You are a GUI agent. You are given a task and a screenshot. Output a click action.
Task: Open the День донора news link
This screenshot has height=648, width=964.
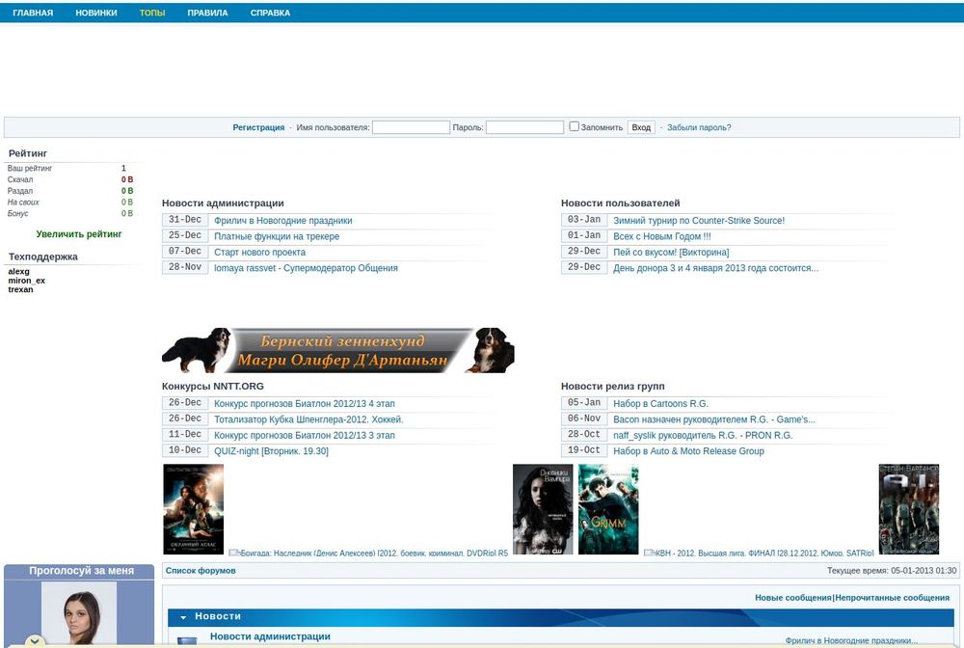[x=715, y=268]
